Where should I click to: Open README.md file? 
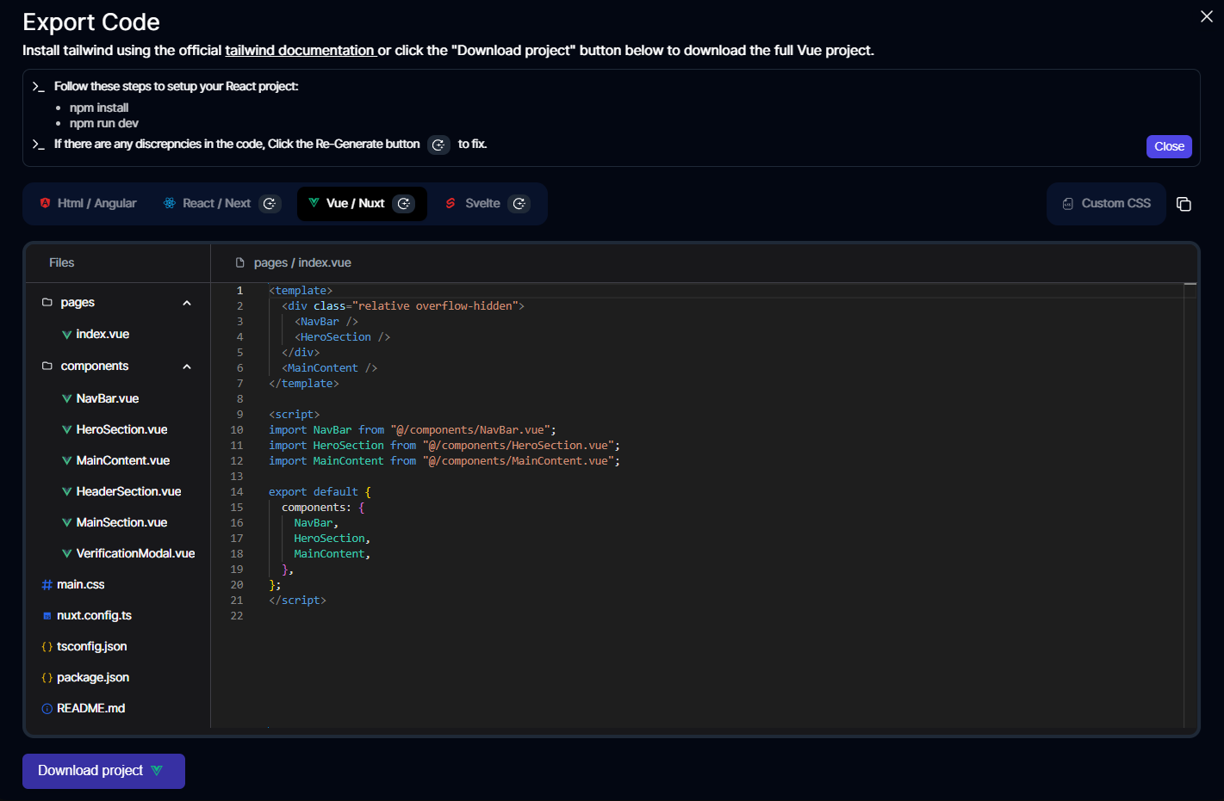[90, 708]
